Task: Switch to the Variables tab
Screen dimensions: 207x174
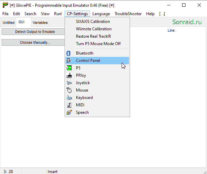Action: click(x=40, y=23)
